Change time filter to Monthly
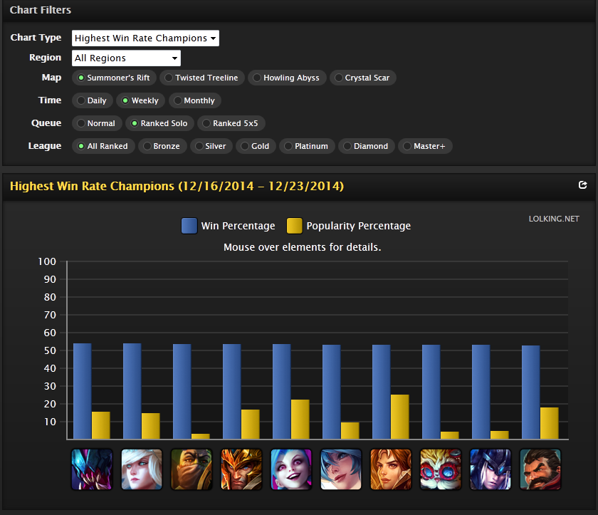598x515 pixels. pyautogui.click(x=195, y=100)
